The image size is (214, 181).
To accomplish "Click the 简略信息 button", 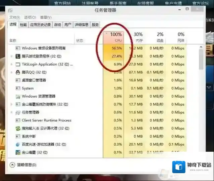I will 23,165.
